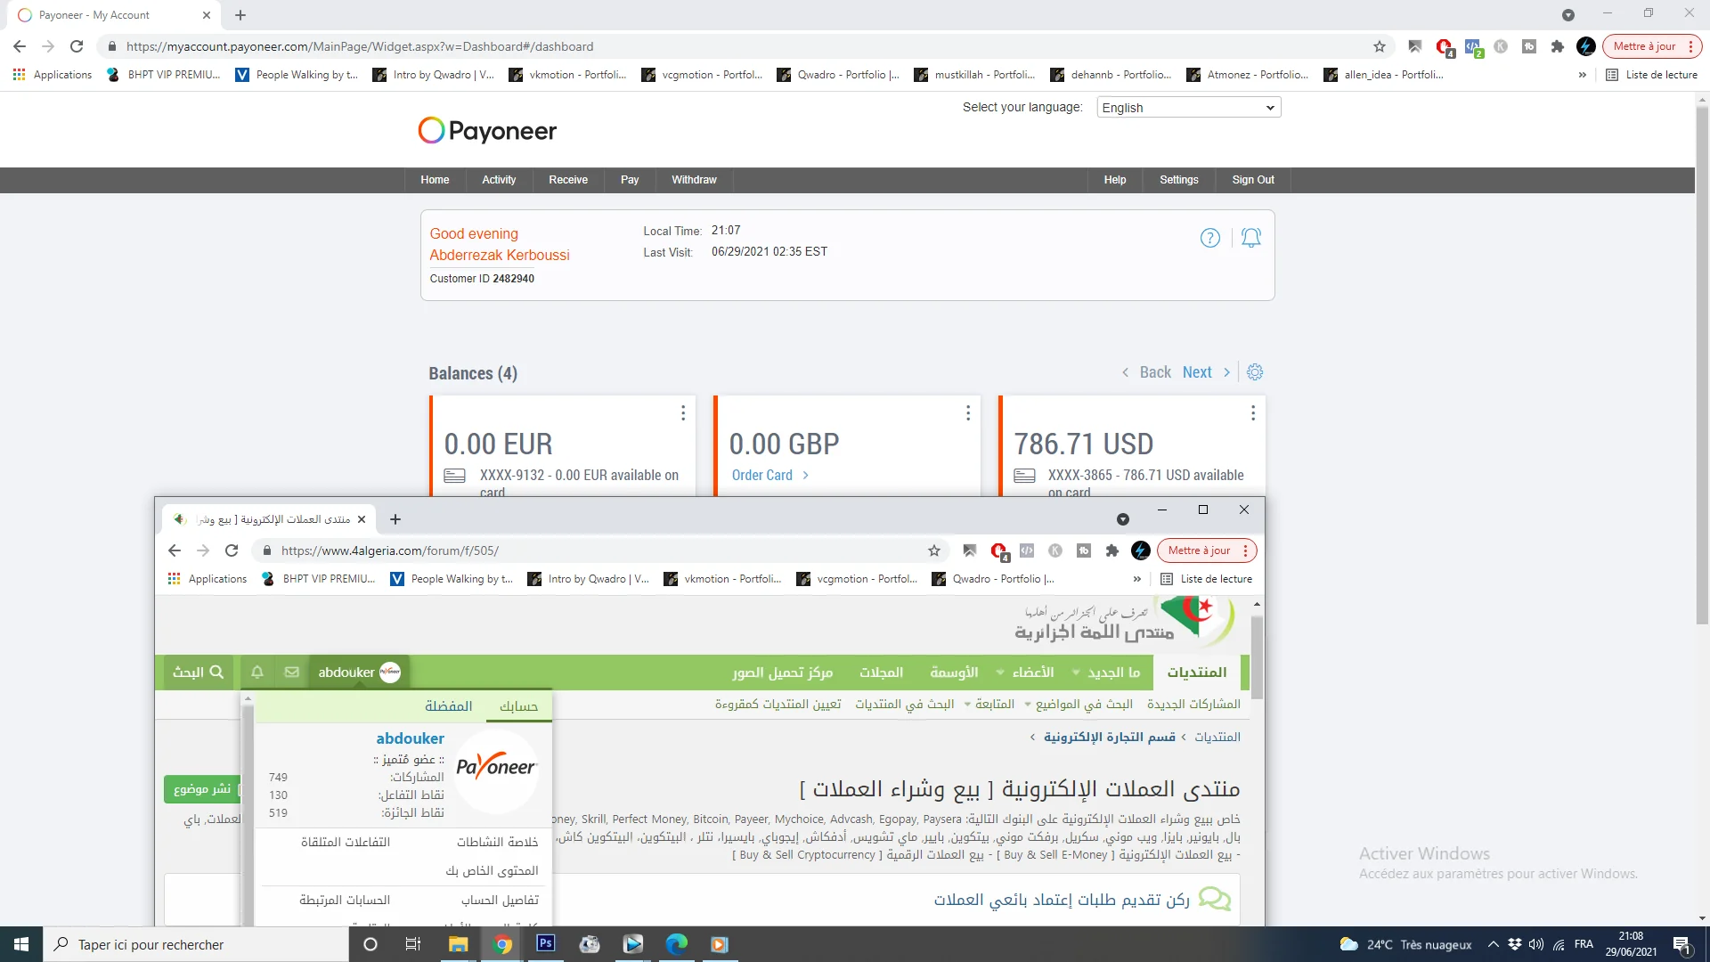Open the Activity menu item
This screenshot has width=1710, height=962.
click(498, 180)
